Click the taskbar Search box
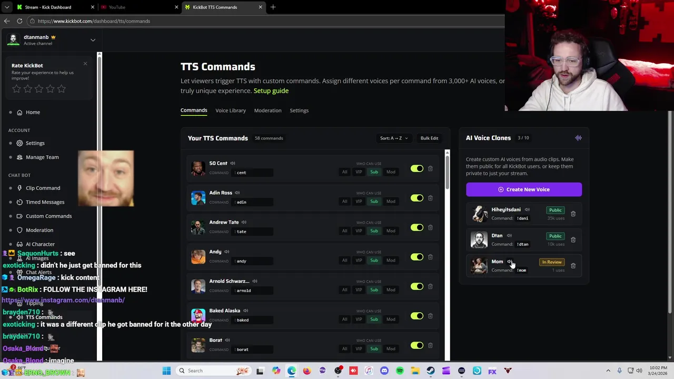 [213, 371]
